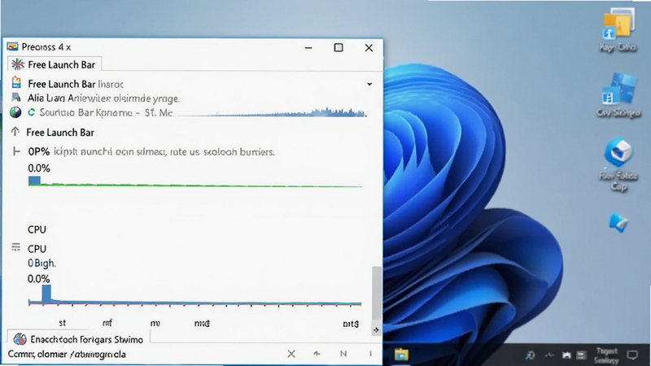Maximize the Preanss window
The height and width of the screenshot is (366, 651).
[x=339, y=48]
